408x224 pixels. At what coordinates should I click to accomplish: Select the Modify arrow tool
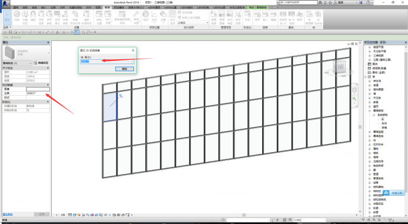(7, 17)
